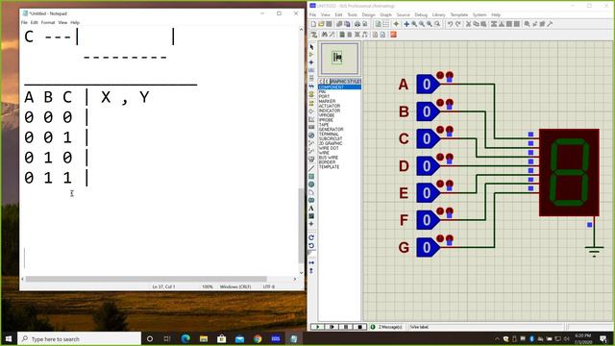Click the red icon on second toolbar row
The height and width of the screenshot is (346, 615).
pyautogui.click(x=393, y=35)
